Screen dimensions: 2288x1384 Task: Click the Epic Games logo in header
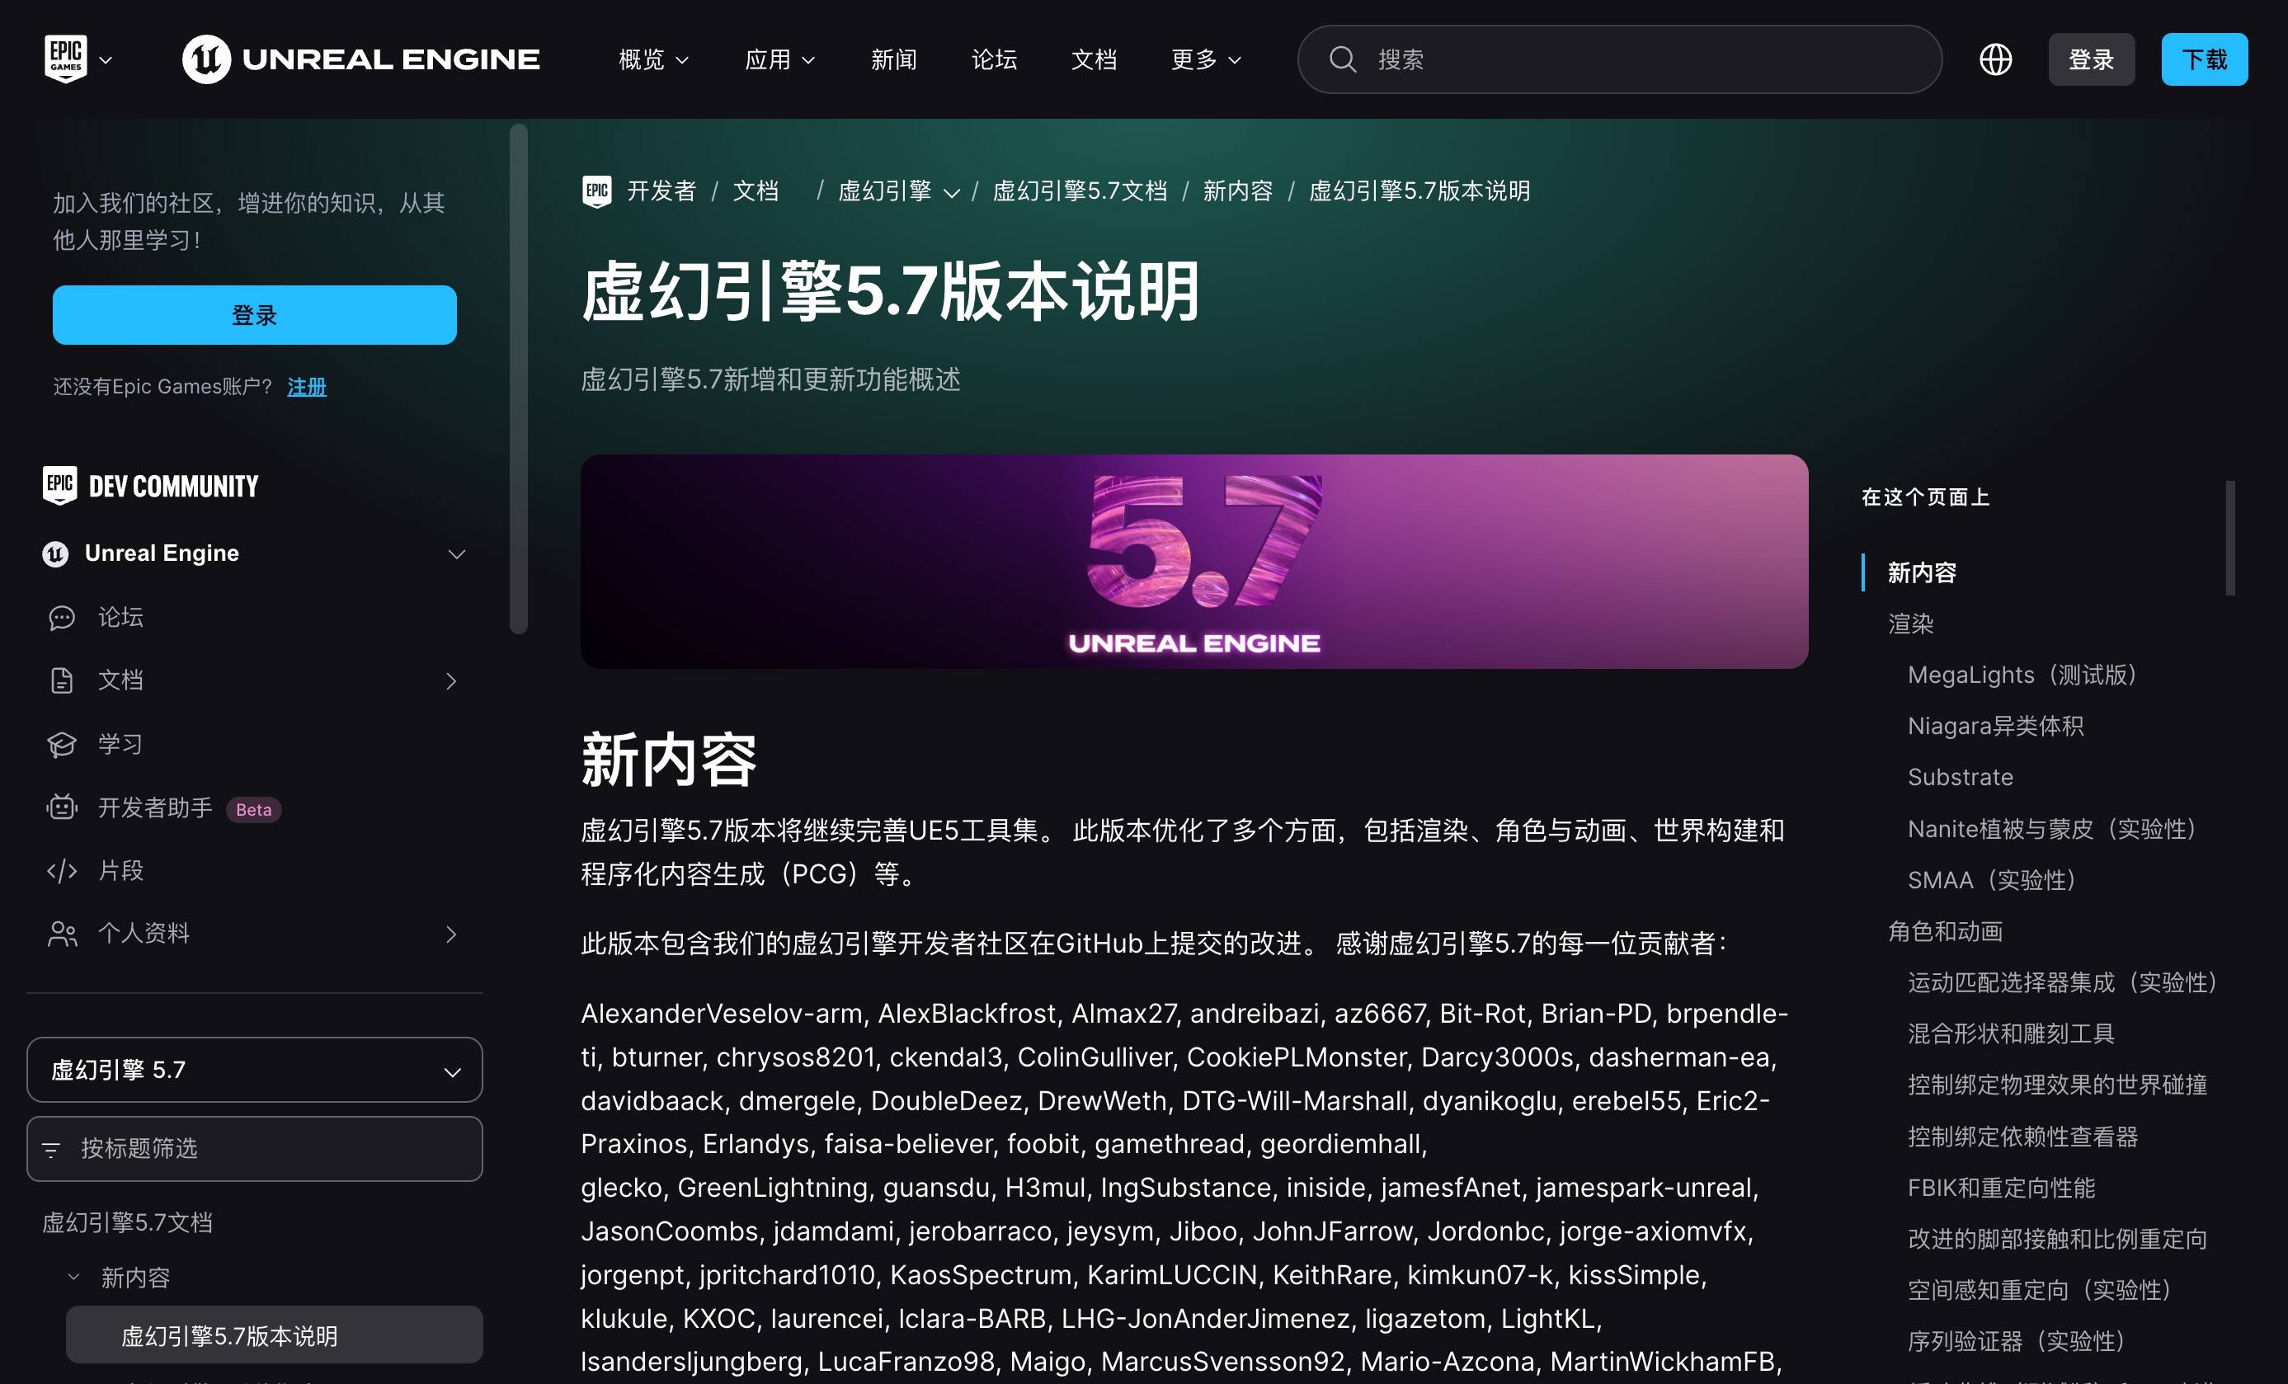[x=65, y=59]
